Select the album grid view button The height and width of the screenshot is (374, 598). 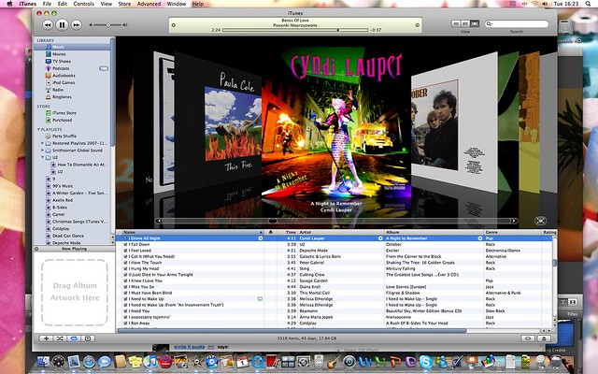(x=465, y=23)
